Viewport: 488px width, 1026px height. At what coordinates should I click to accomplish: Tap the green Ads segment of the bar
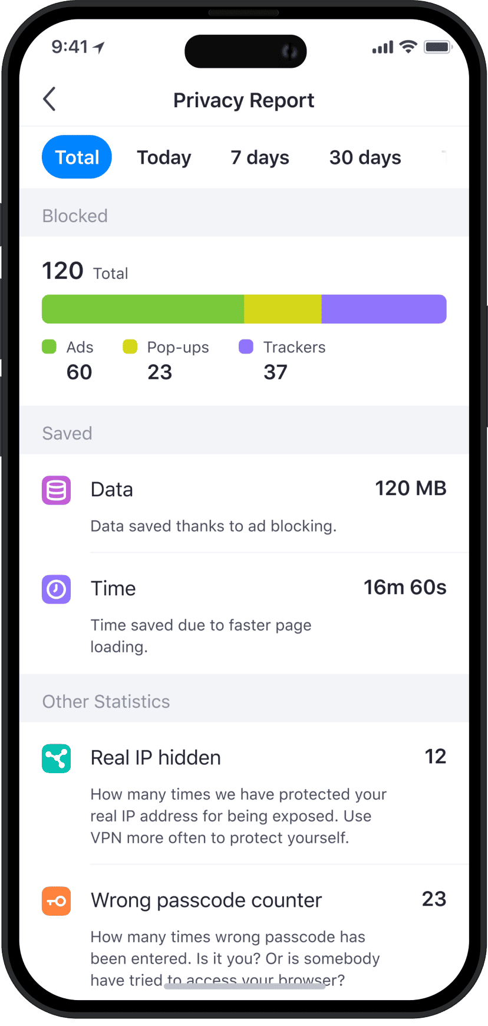click(141, 309)
